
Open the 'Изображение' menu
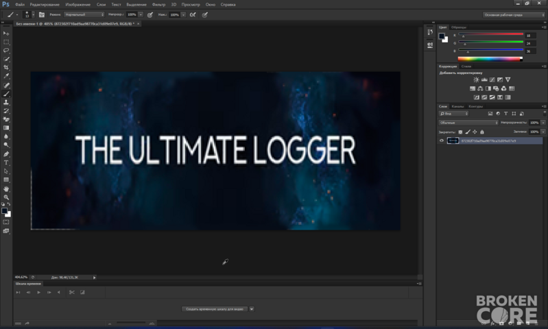click(x=78, y=5)
